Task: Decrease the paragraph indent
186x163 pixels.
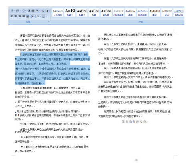Action: (x=29, y=11)
